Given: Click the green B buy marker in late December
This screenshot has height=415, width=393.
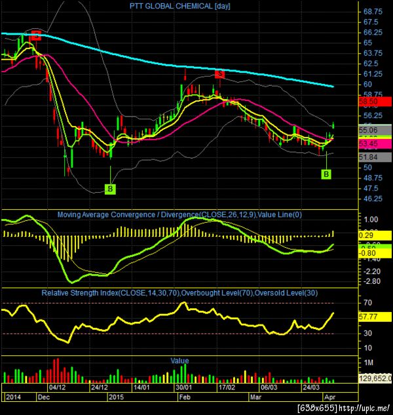Looking at the screenshot, I should tap(110, 189).
